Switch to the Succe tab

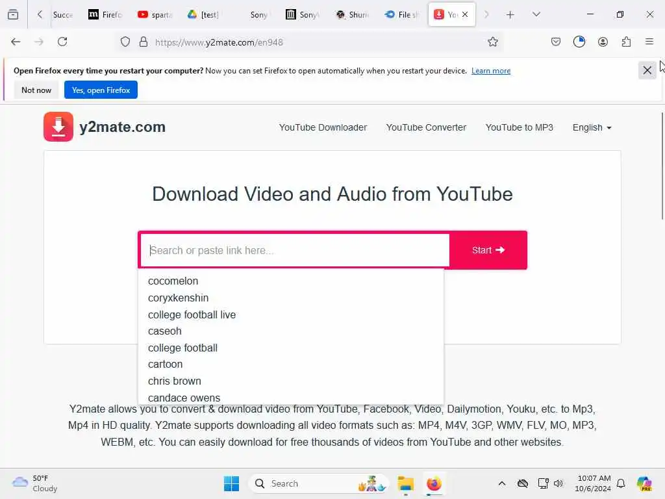coord(63,15)
